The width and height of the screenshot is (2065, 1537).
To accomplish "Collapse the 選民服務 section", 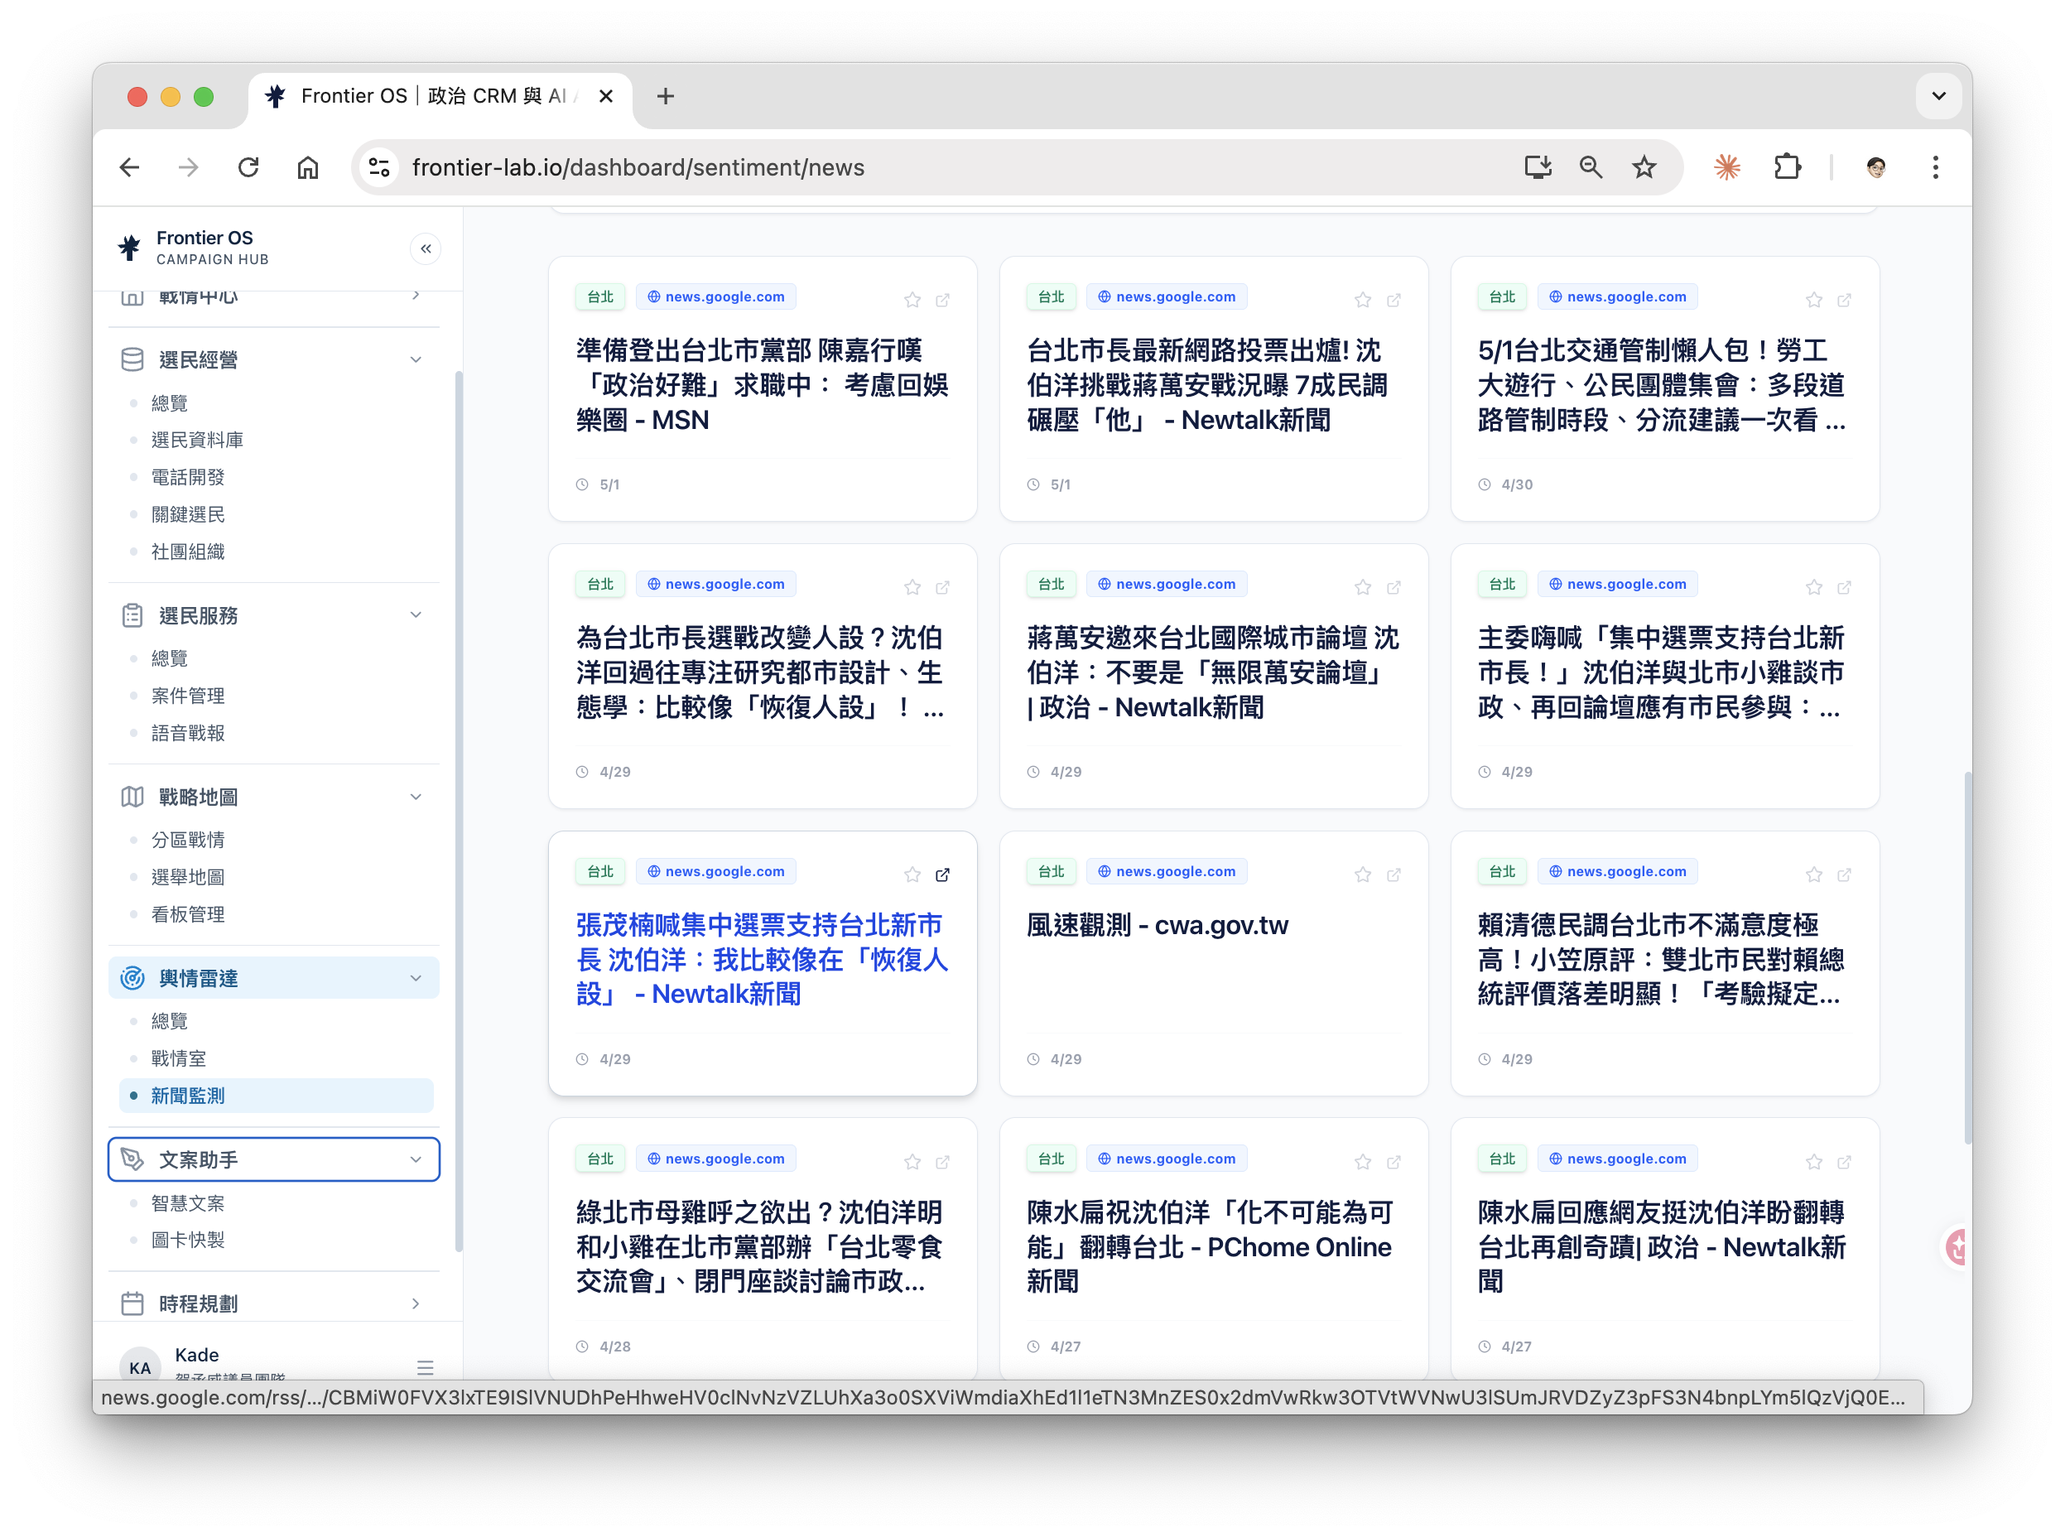I will pyautogui.click(x=416, y=615).
